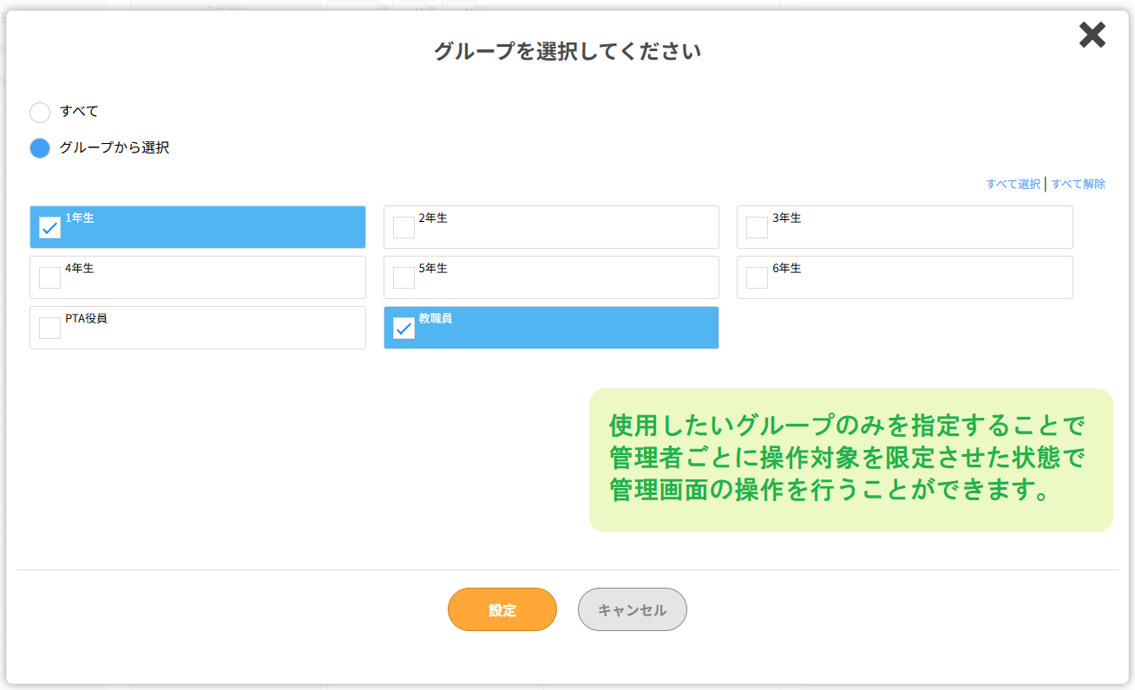Click the すべて選択 link
Image resolution: width=1135 pixels, height=690 pixels.
[1013, 184]
